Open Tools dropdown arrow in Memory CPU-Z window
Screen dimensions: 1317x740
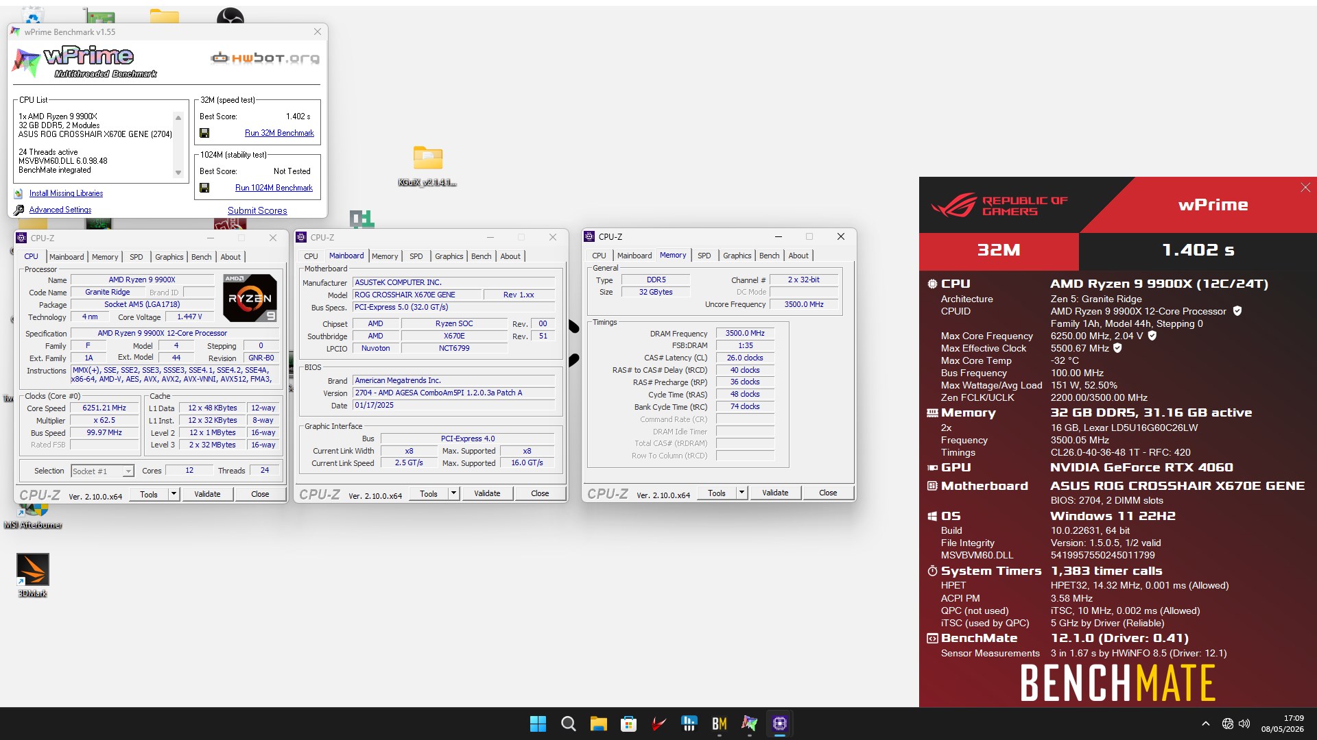click(741, 493)
